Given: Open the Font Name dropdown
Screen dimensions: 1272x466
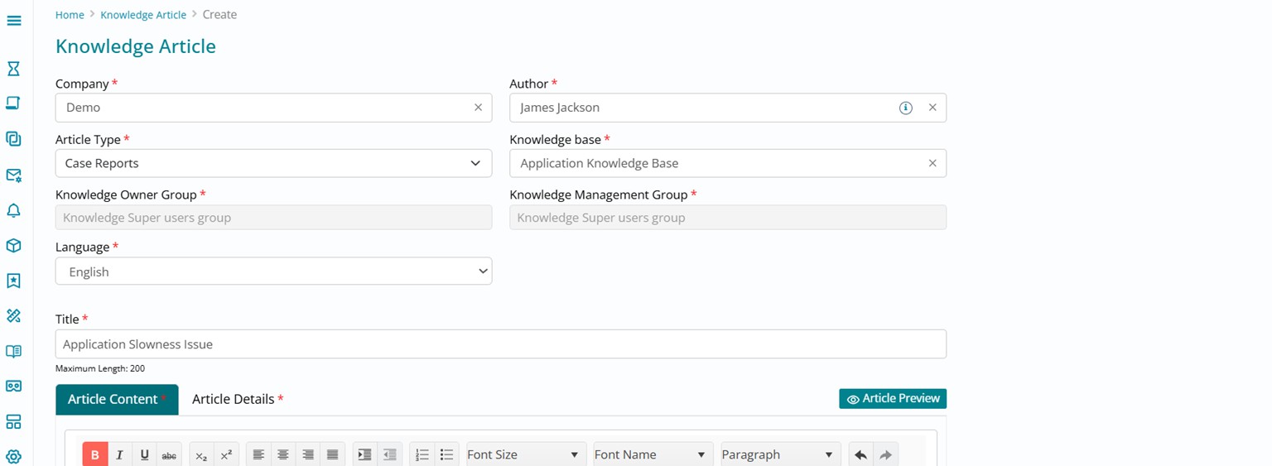Looking at the screenshot, I should (x=653, y=454).
